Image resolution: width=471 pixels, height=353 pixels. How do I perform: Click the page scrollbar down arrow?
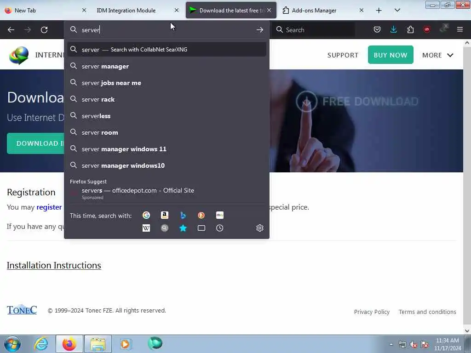pos(467,331)
